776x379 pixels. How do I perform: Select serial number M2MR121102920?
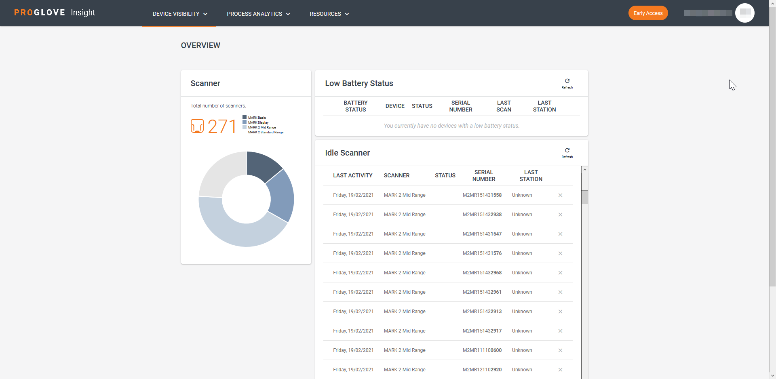[x=482, y=370]
